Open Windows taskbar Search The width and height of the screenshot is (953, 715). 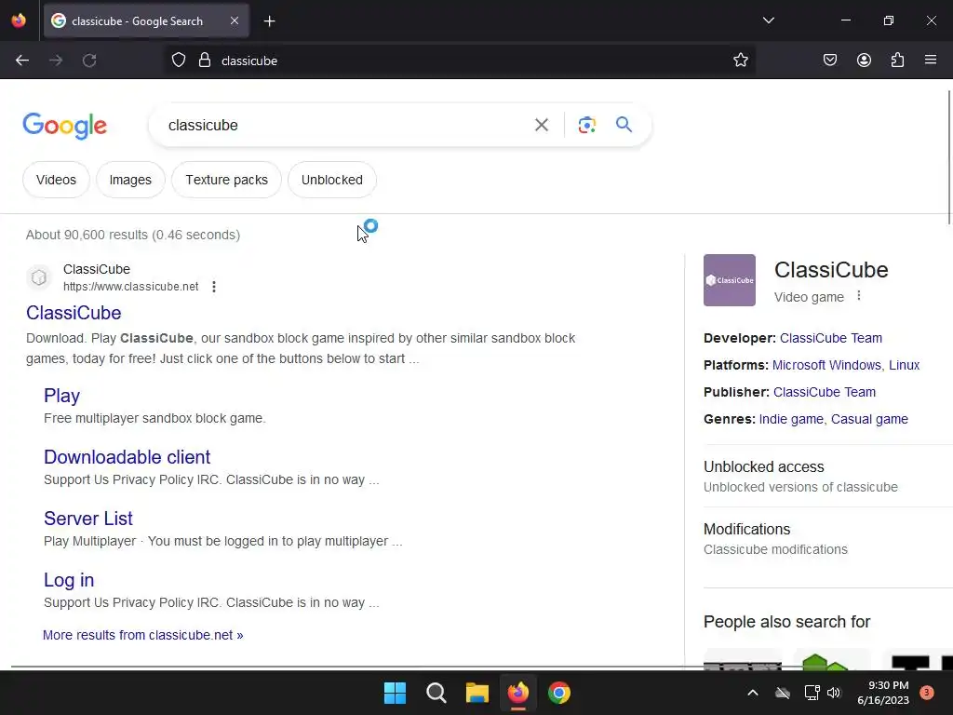click(x=436, y=693)
